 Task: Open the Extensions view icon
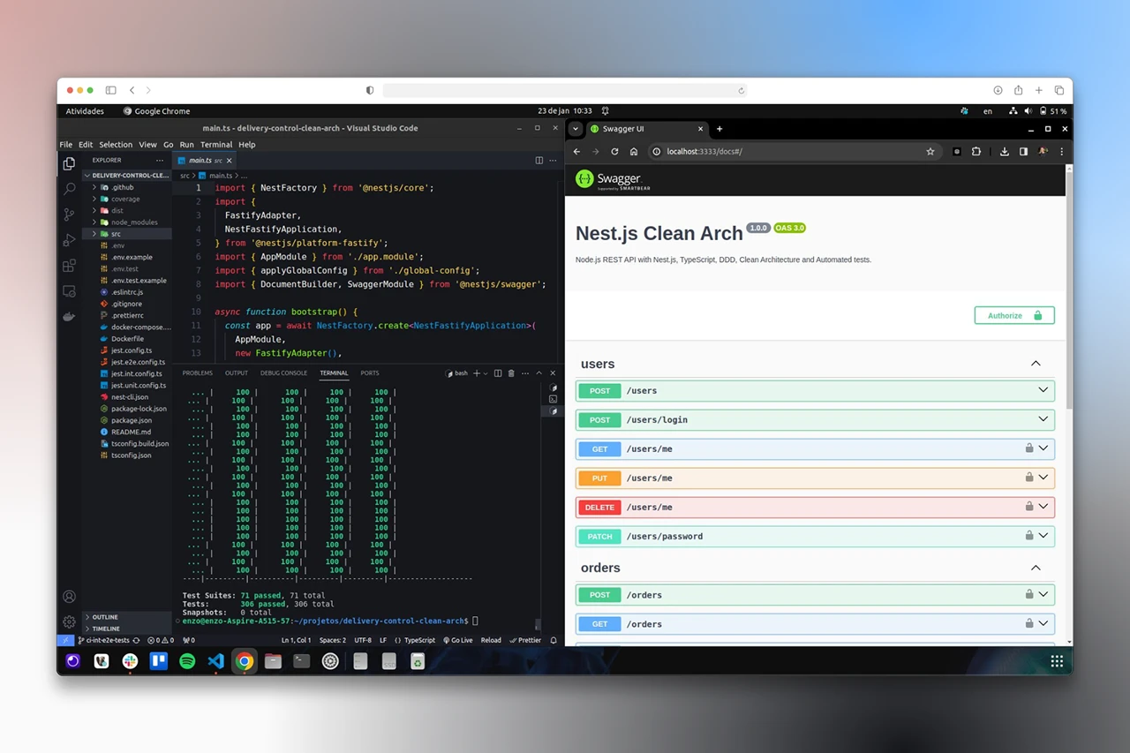click(x=69, y=266)
